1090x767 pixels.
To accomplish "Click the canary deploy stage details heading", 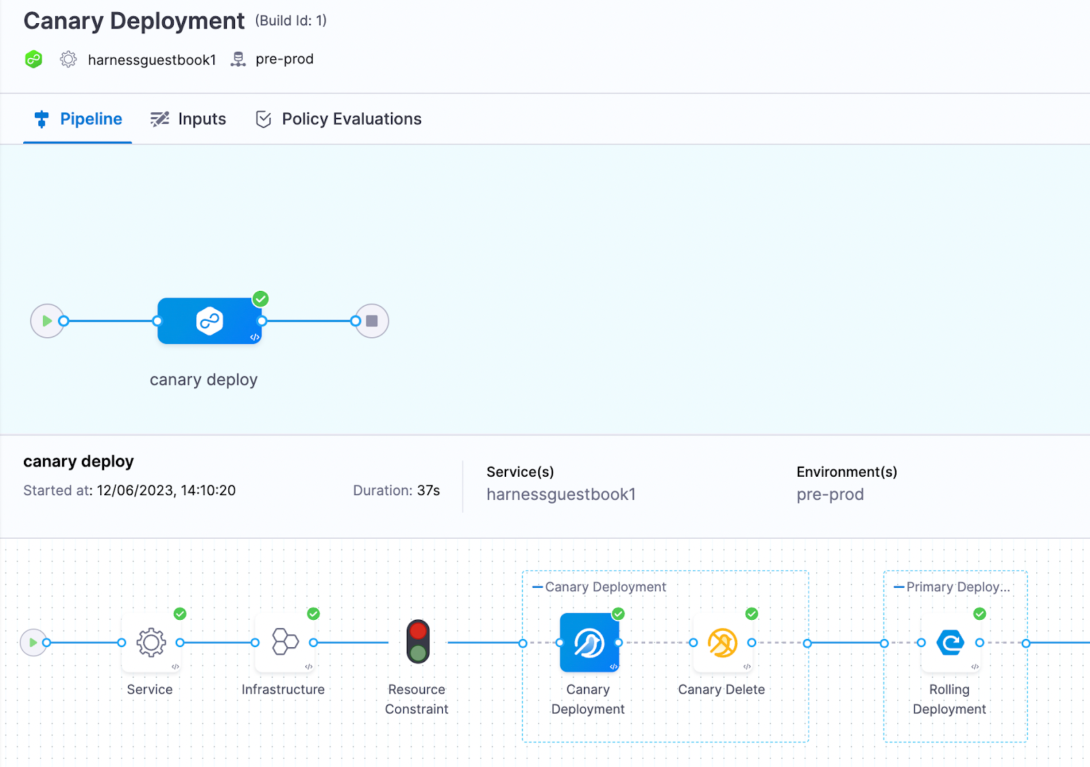I will [x=78, y=462].
